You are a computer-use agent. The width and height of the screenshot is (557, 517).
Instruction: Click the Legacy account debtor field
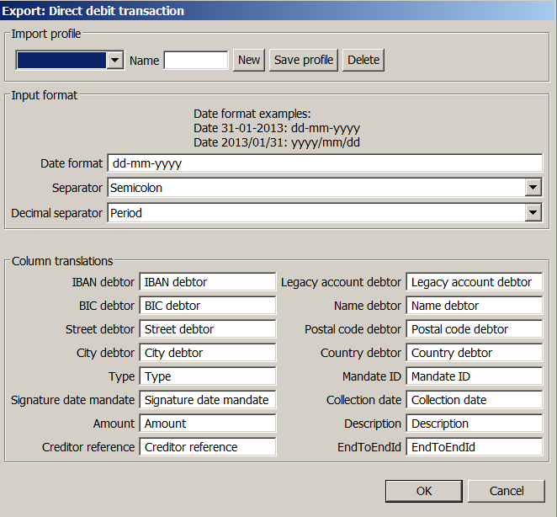[x=475, y=282]
